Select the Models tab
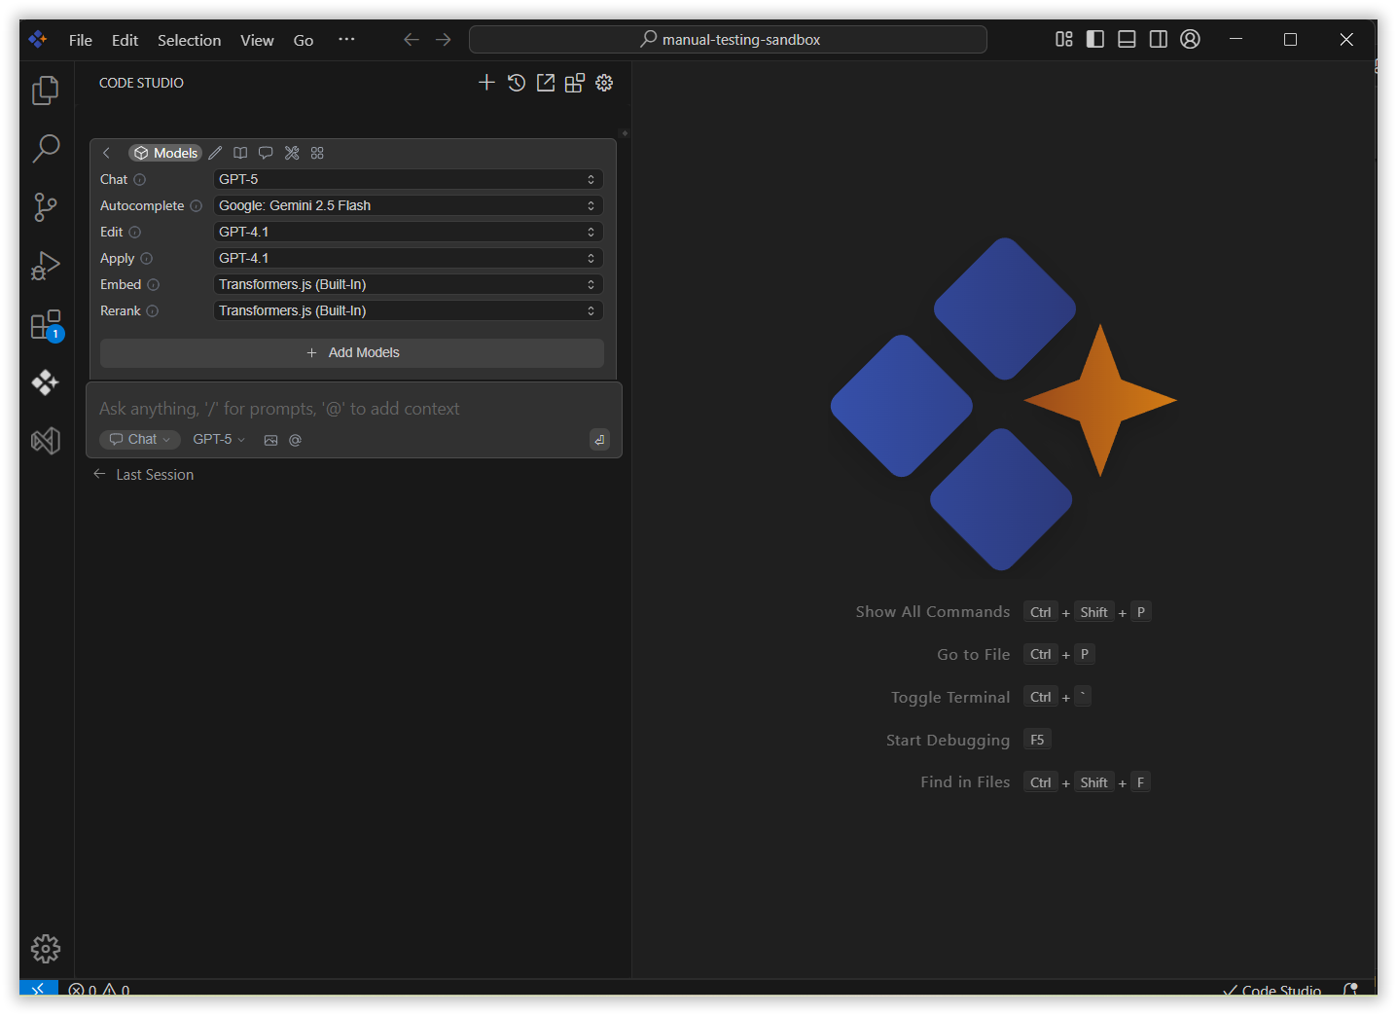Image resolution: width=1397 pixels, height=1016 pixels. [165, 153]
